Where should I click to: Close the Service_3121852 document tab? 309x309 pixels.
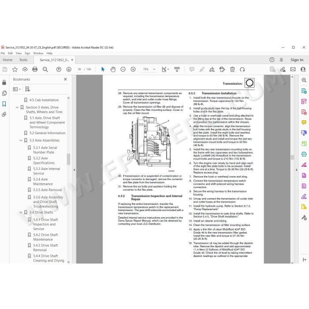click(72, 60)
